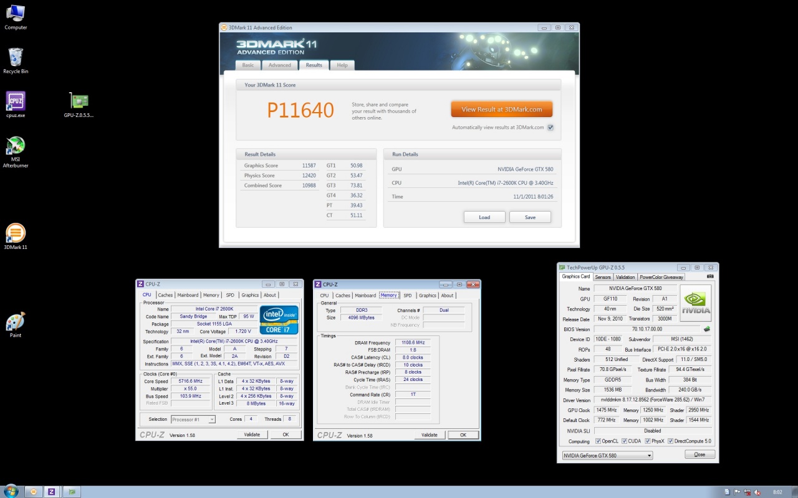
Task: Open the Advanced tab in 3DMark 11
Action: coord(279,65)
